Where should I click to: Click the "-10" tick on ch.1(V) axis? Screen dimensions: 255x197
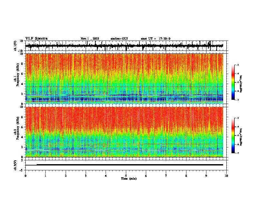21,51
